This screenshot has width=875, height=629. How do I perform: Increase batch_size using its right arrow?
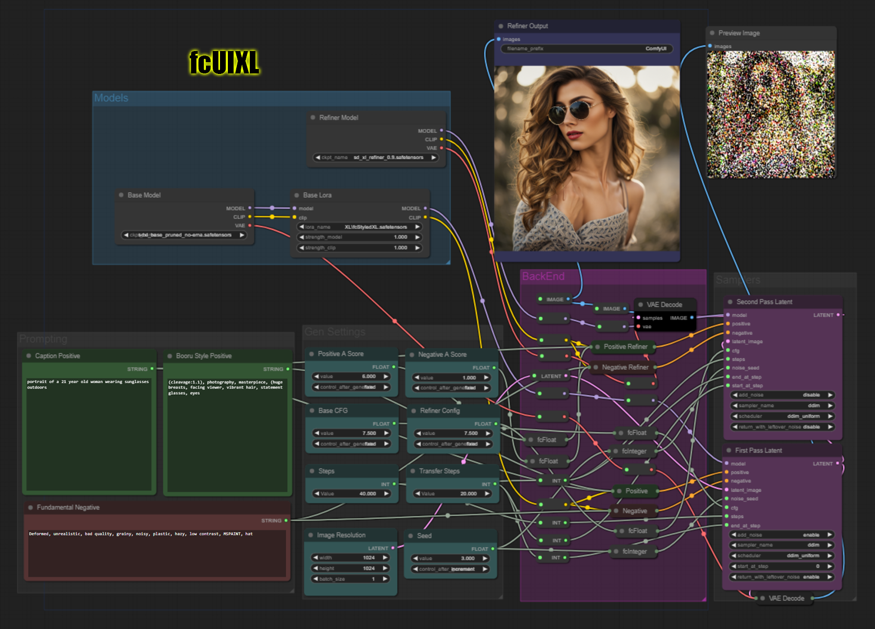pyautogui.click(x=385, y=579)
